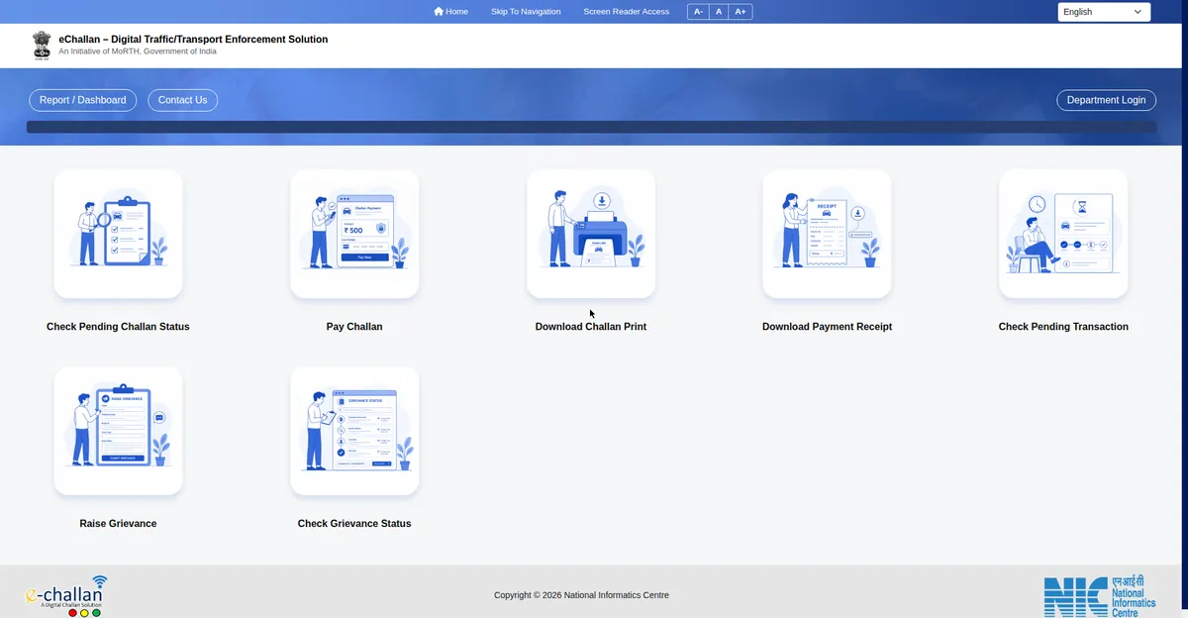Open the Report / Dashboard button
This screenshot has height=618, width=1188.
[83, 100]
